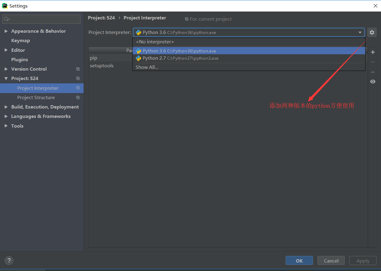
Task: Expand Languages & Frameworks section
Action: pos(6,116)
